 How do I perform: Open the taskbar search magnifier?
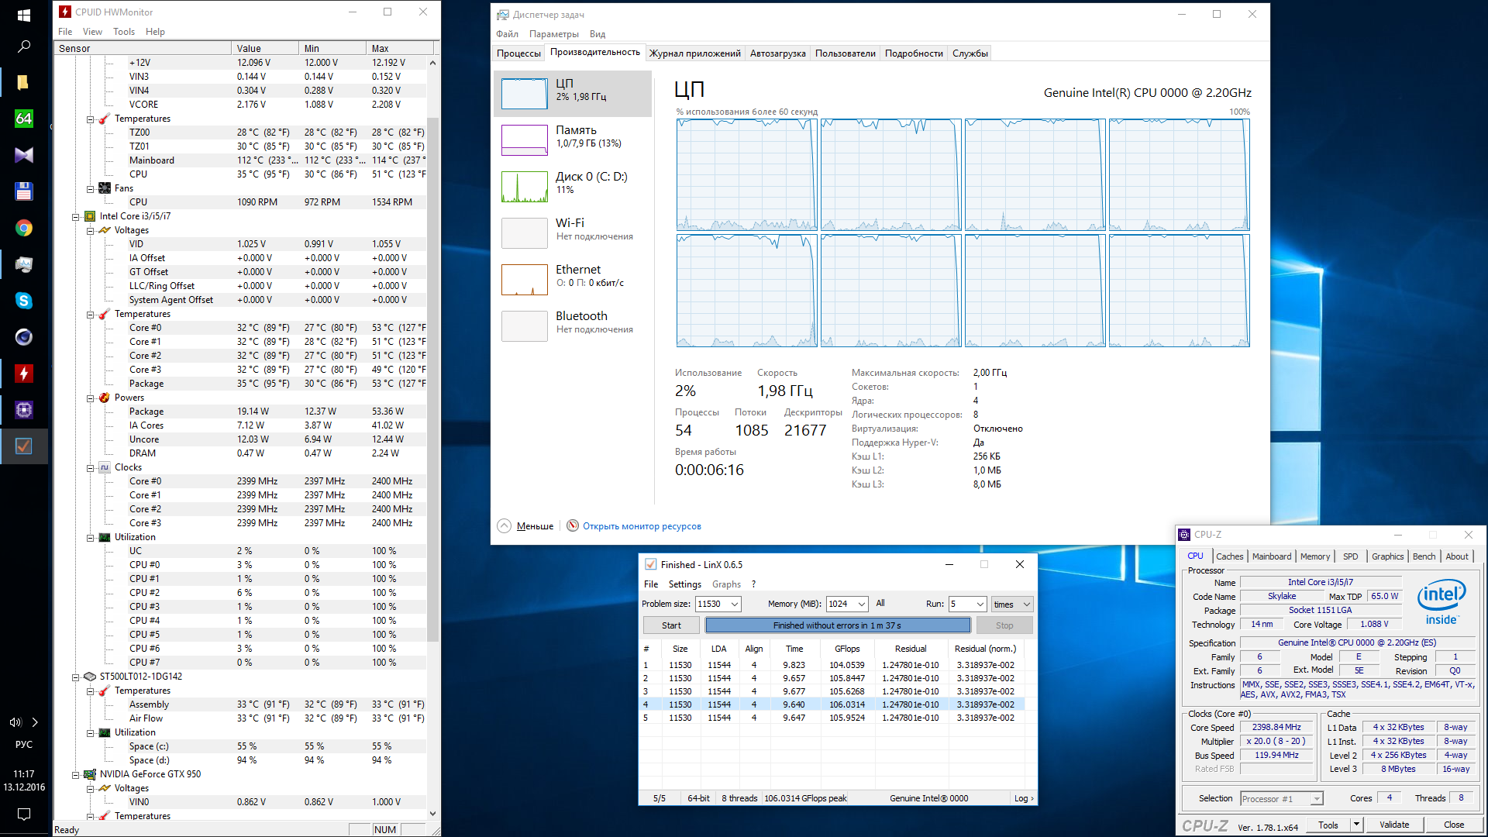[x=23, y=46]
